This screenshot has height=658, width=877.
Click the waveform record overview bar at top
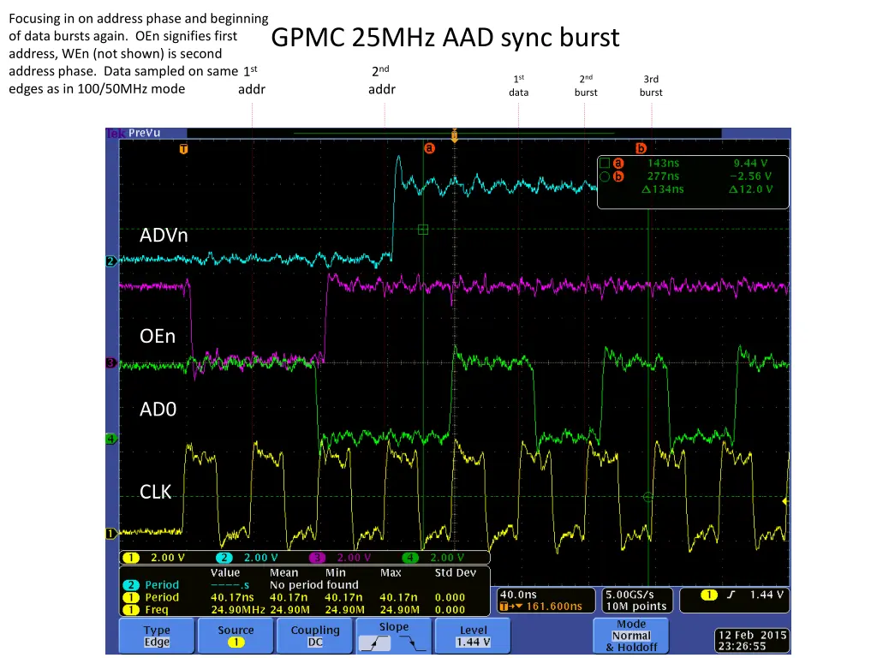[x=454, y=133]
